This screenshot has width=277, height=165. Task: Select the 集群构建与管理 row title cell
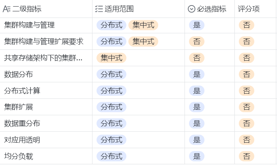[29, 25]
